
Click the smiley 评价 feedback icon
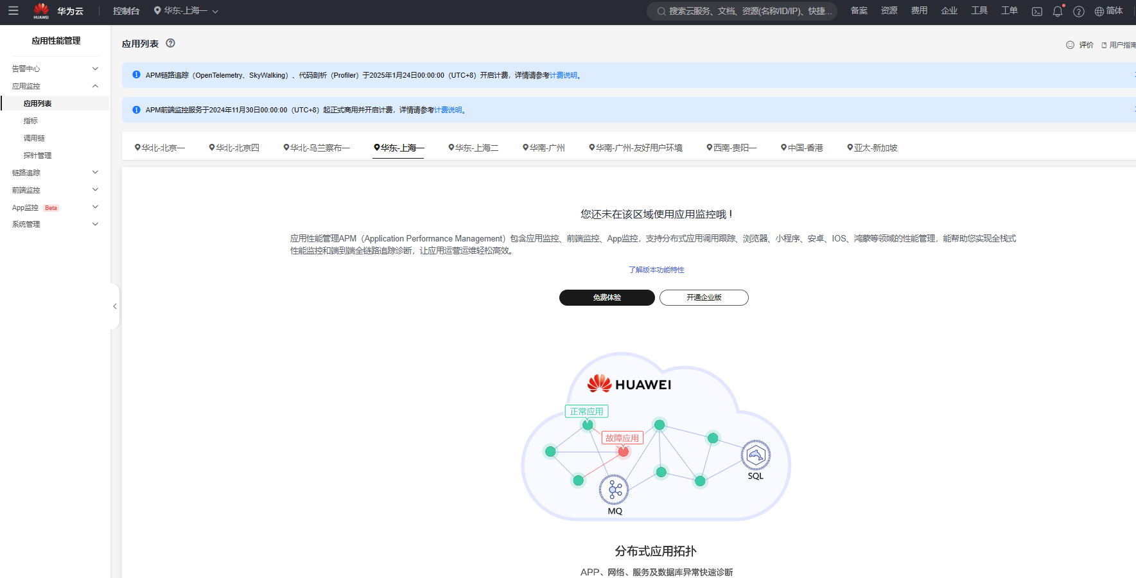pyautogui.click(x=1070, y=45)
